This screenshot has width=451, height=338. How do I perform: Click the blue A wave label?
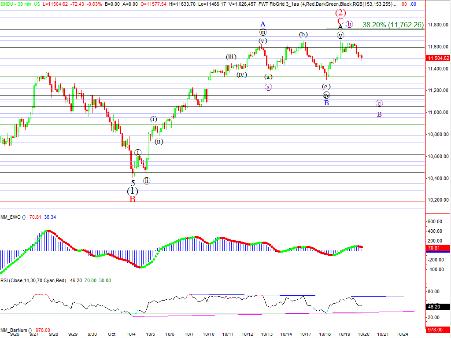(262, 24)
